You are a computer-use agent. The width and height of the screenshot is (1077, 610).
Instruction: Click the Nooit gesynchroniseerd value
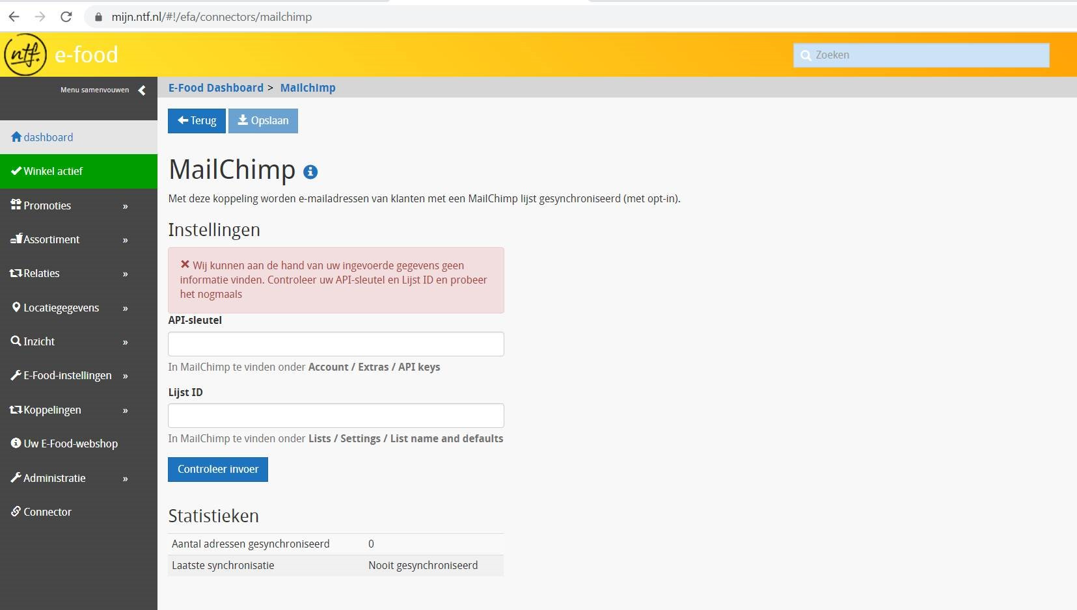(423, 565)
